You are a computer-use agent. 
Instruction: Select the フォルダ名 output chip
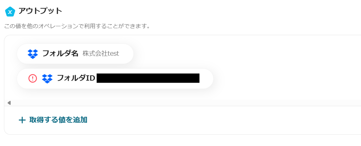click(75, 54)
